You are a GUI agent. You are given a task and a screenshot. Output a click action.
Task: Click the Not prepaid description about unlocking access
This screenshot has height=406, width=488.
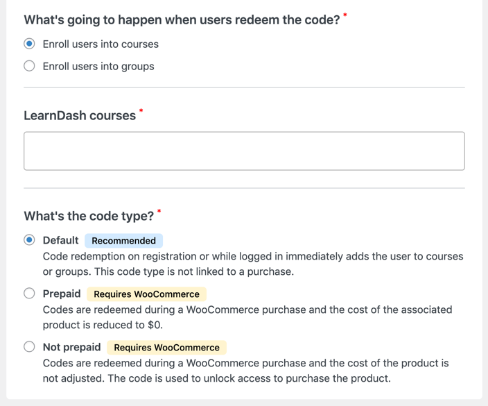point(245,371)
